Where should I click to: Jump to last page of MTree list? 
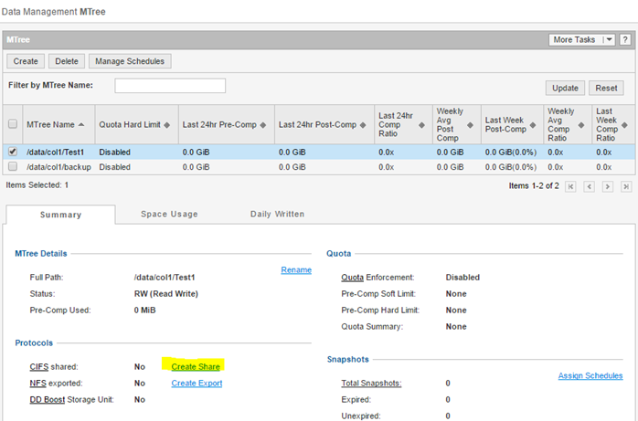626,186
